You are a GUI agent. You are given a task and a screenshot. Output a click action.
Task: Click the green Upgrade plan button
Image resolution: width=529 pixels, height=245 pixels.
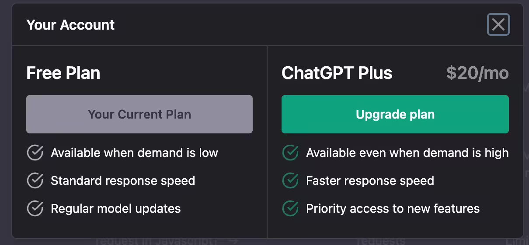pyautogui.click(x=395, y=114)
